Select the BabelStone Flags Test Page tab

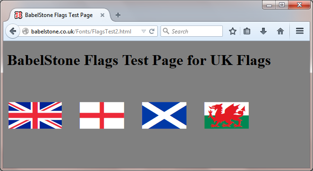59,15
